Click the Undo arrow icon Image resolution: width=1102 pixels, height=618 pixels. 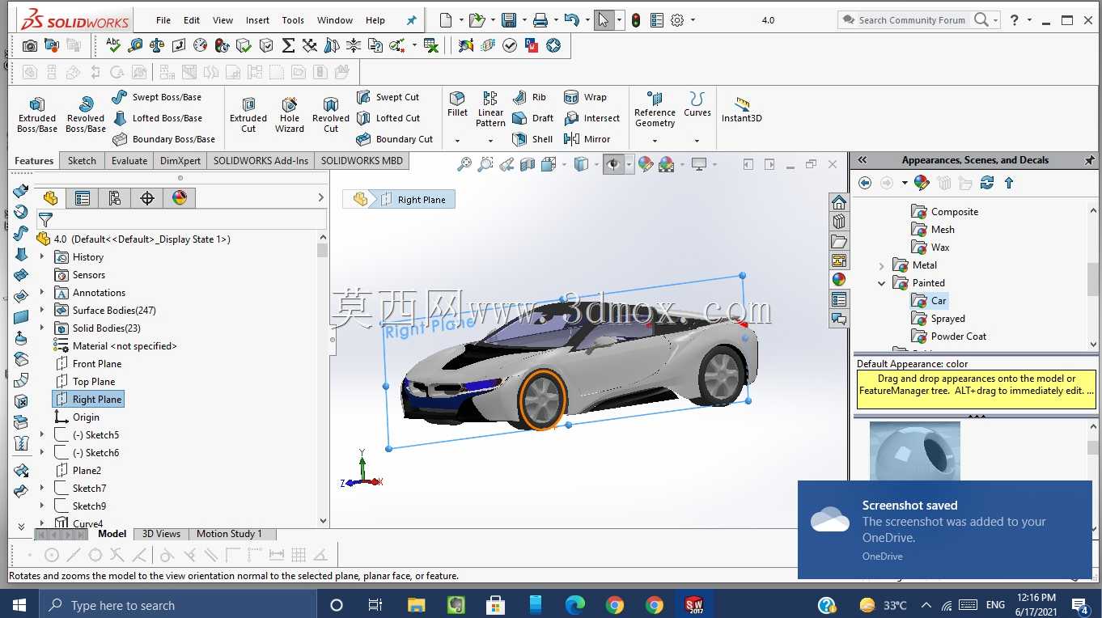(572, 20)
